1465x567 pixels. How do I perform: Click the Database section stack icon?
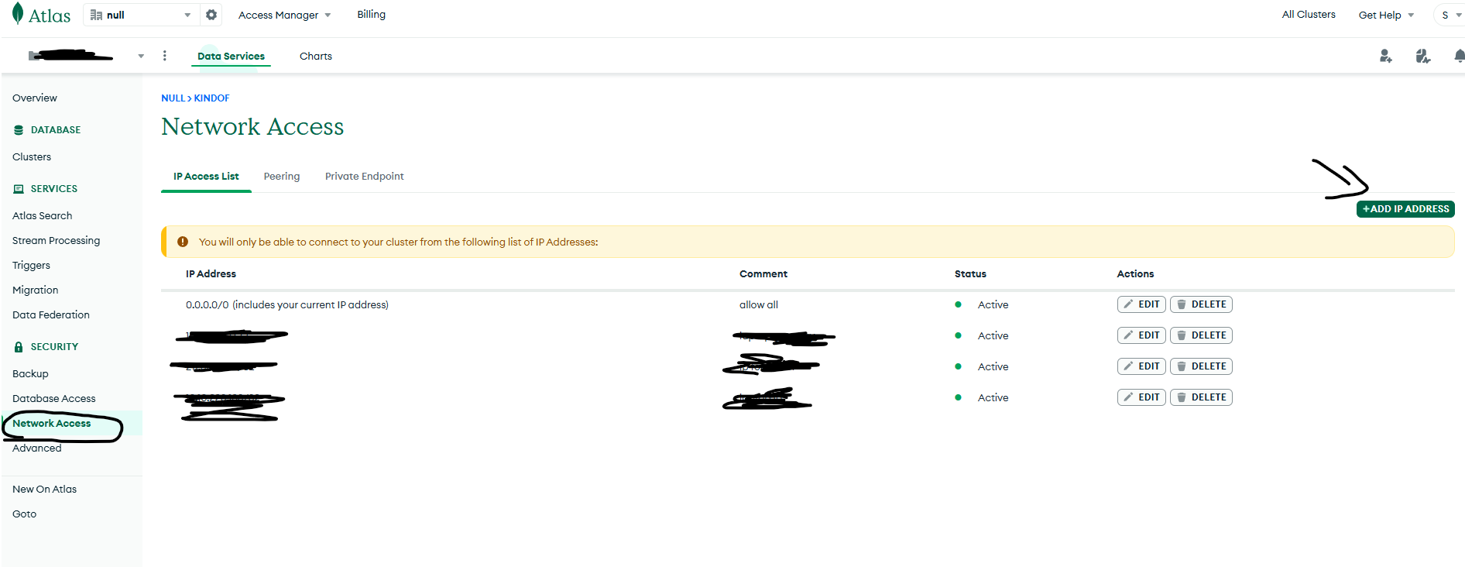tap(19, 130)
